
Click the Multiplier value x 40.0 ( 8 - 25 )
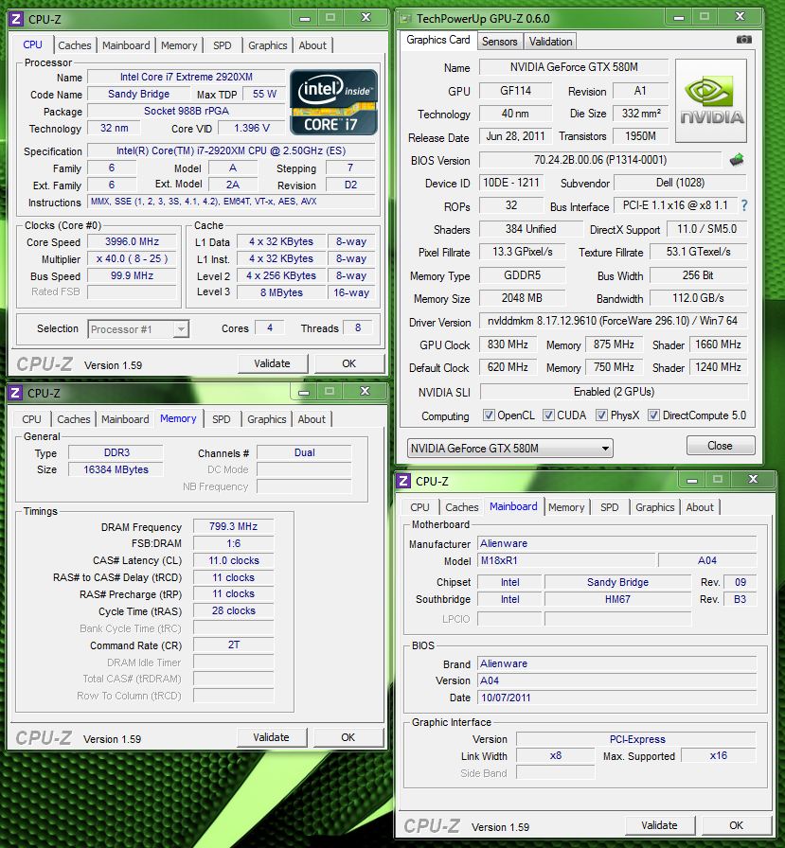pos(132,258)
